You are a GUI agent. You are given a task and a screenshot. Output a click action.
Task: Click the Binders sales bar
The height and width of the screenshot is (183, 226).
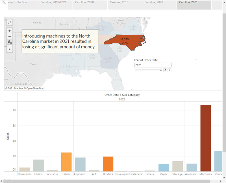[108, 164]
